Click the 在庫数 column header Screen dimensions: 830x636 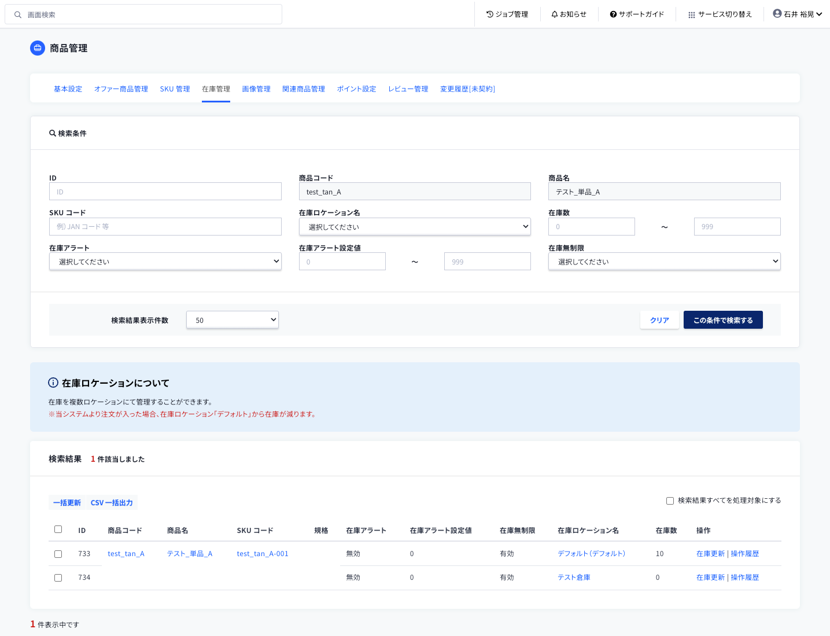666,530
